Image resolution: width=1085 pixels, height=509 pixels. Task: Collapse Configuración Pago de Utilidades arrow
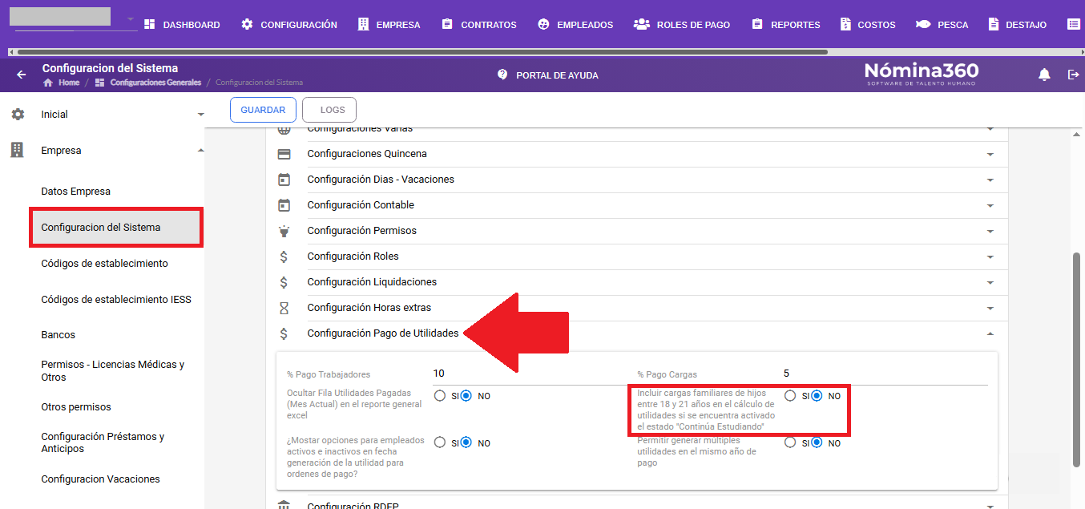tap(990, 333)
